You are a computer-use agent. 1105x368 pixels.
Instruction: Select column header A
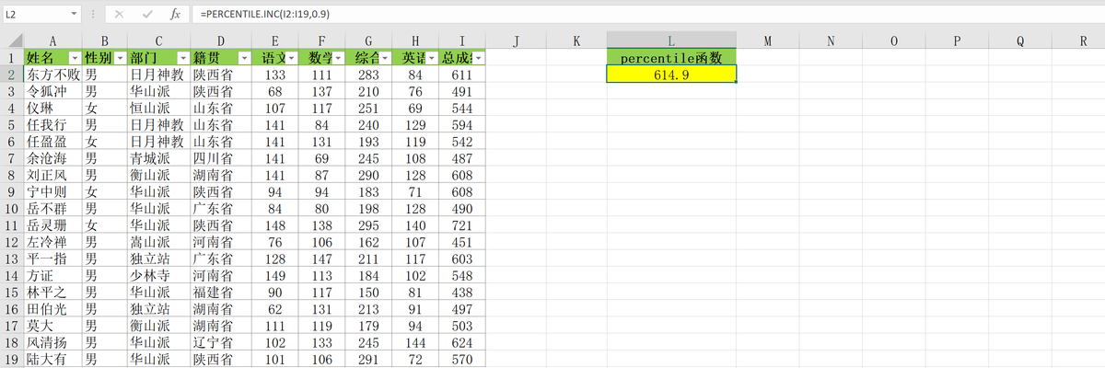pyautogui.click(x=52, y=40)
